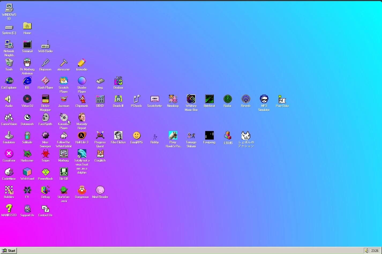
Task: Launch FollowTheWhiteRabbit icon
Action: (63, 136)
